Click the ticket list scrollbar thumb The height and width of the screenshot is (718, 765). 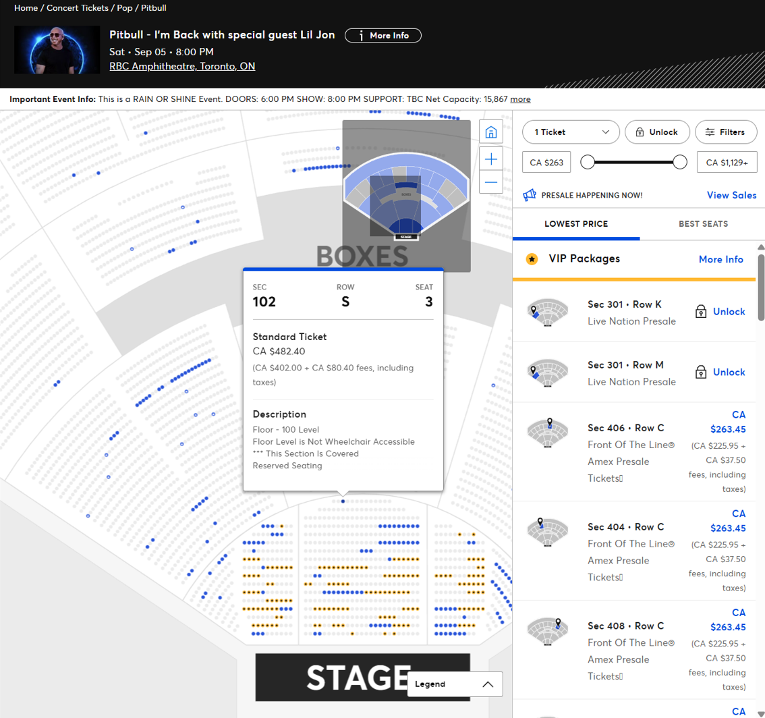point(760,287)
